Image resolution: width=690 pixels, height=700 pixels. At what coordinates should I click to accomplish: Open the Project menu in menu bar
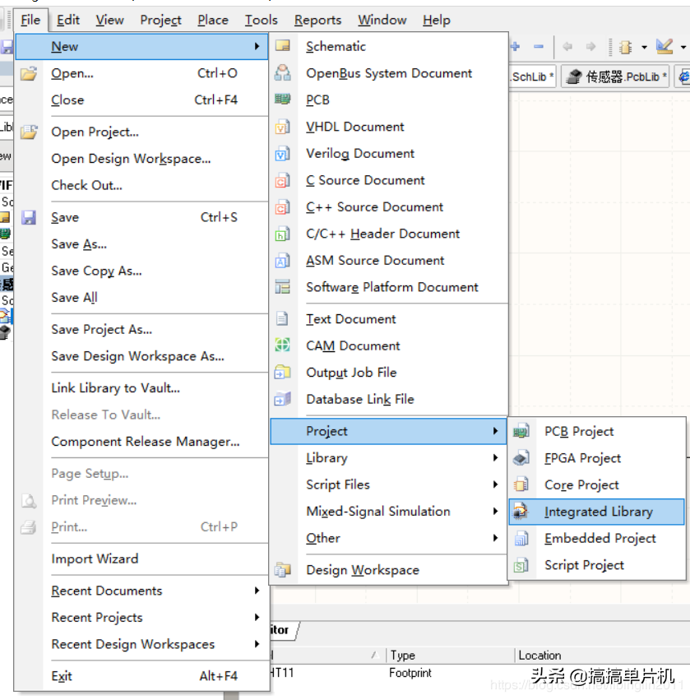[160, 20]
